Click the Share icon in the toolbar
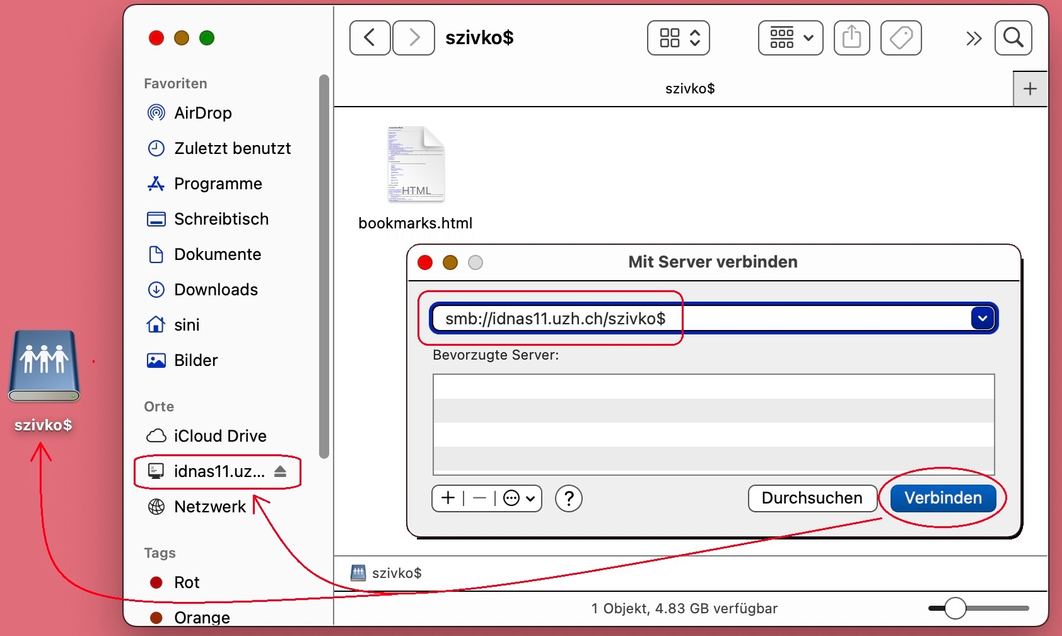Viewport: 1062px width, 636px height. [852, 38]
